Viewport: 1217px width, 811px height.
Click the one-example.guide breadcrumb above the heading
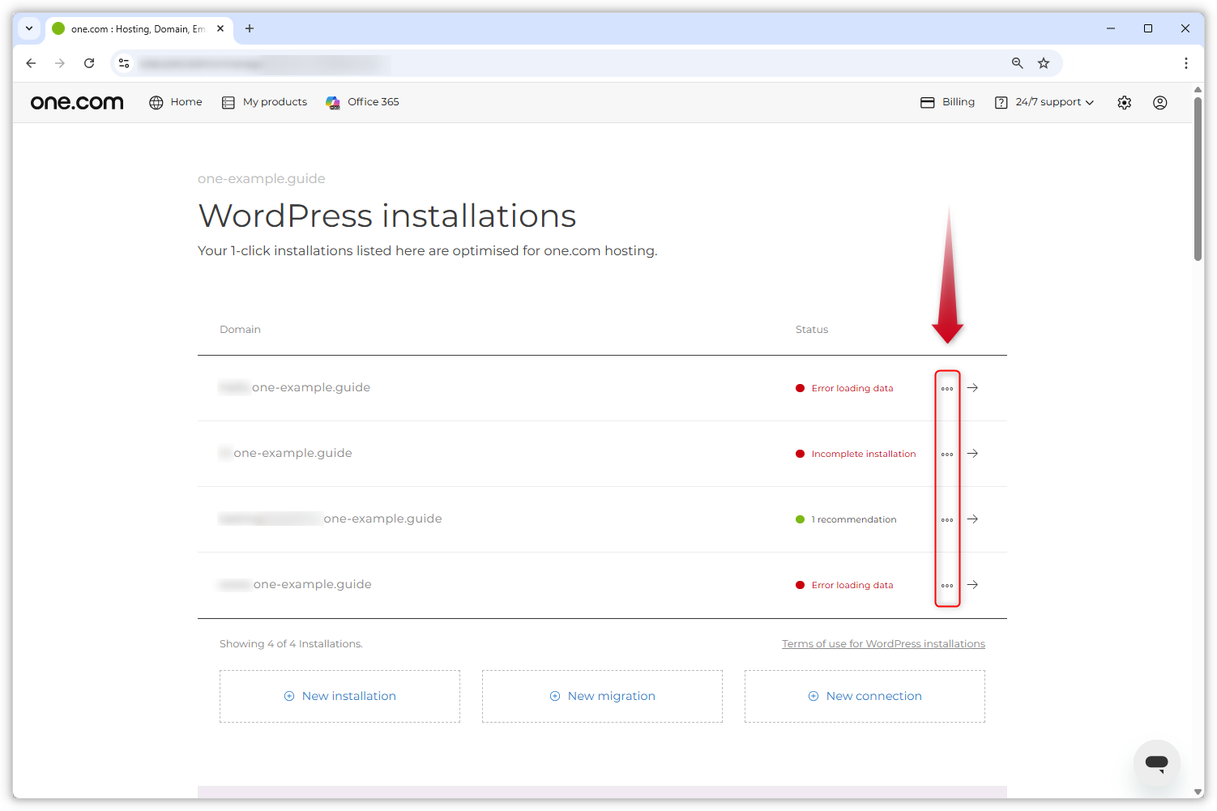coord(262,179)
